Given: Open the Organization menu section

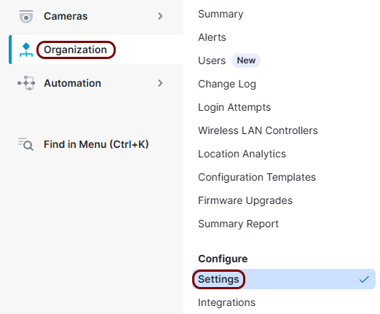Looking at the screenshot, I should 75,50.
